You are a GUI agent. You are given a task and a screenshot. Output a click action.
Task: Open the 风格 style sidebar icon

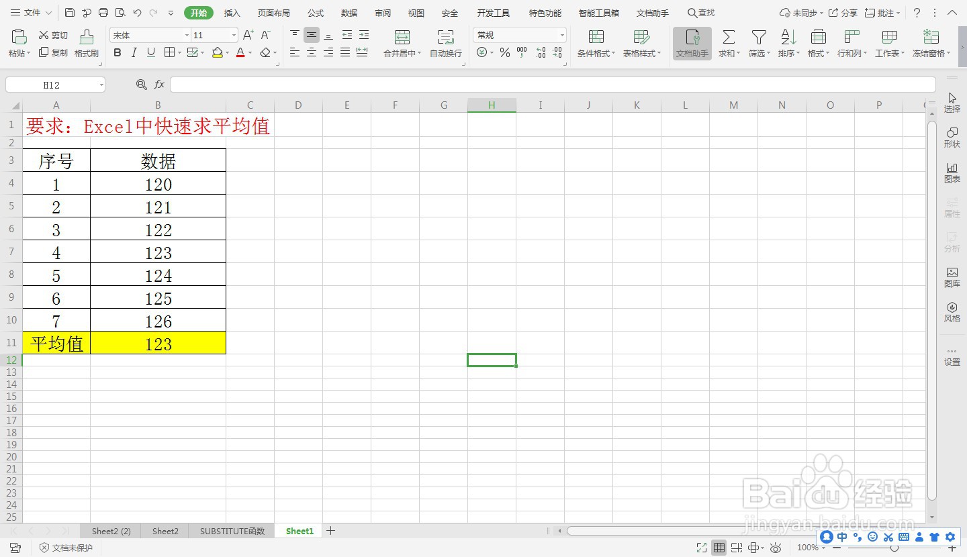[952, 311]
